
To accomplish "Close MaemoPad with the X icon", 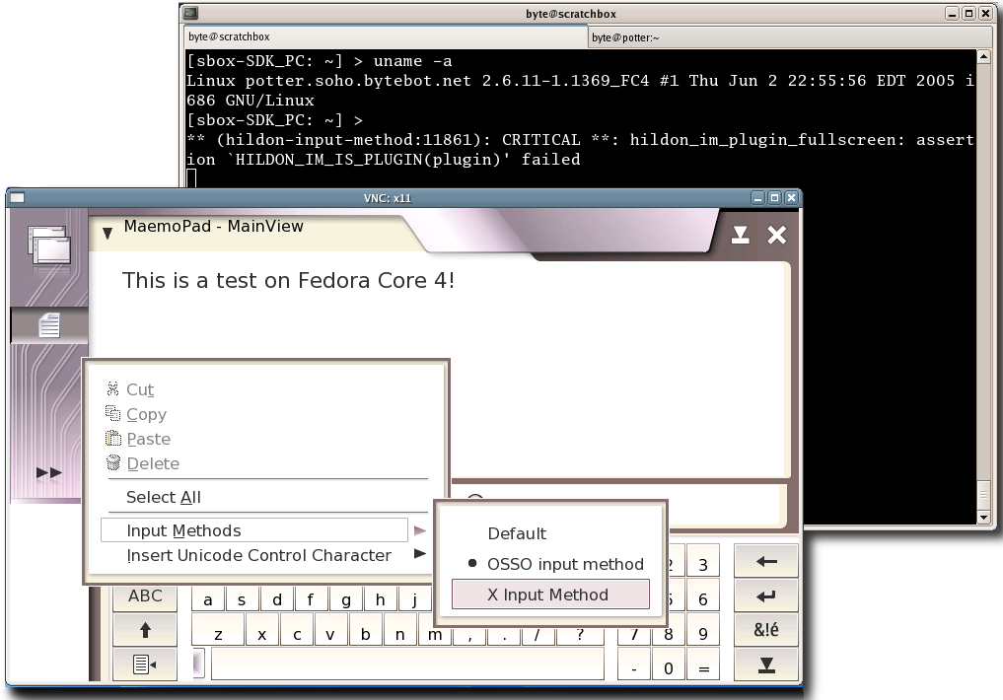I will [776, 235].
